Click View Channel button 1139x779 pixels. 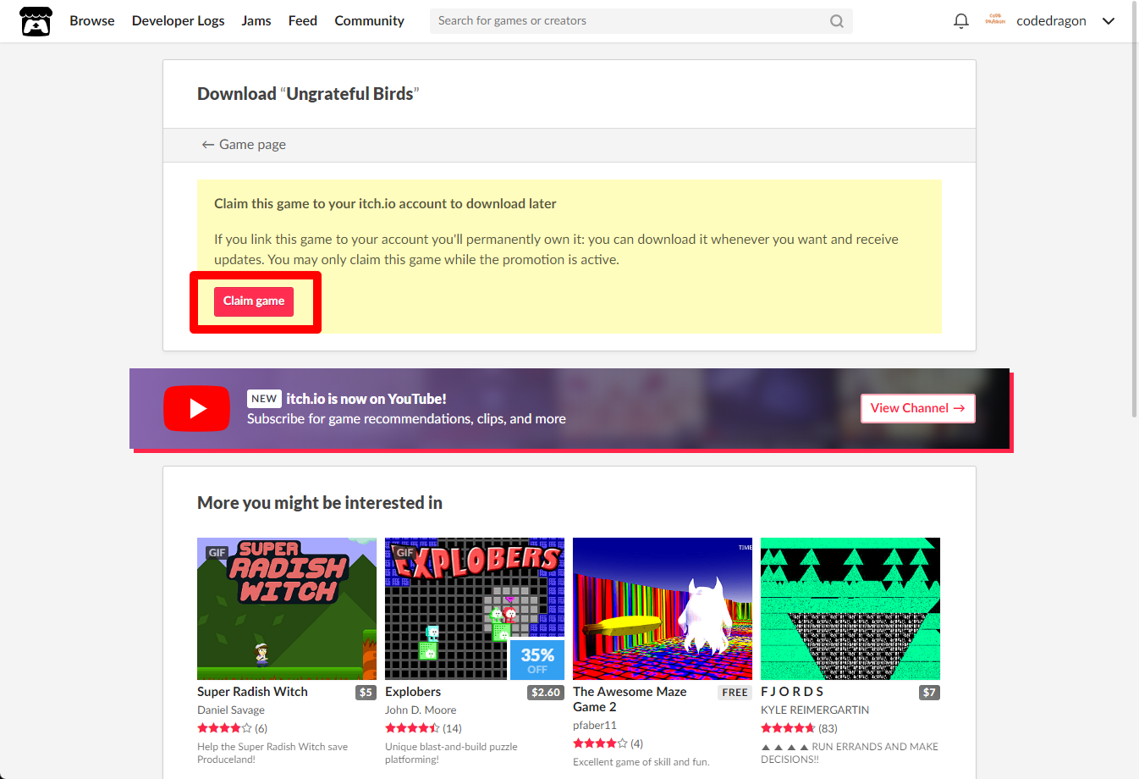point(917,408)
